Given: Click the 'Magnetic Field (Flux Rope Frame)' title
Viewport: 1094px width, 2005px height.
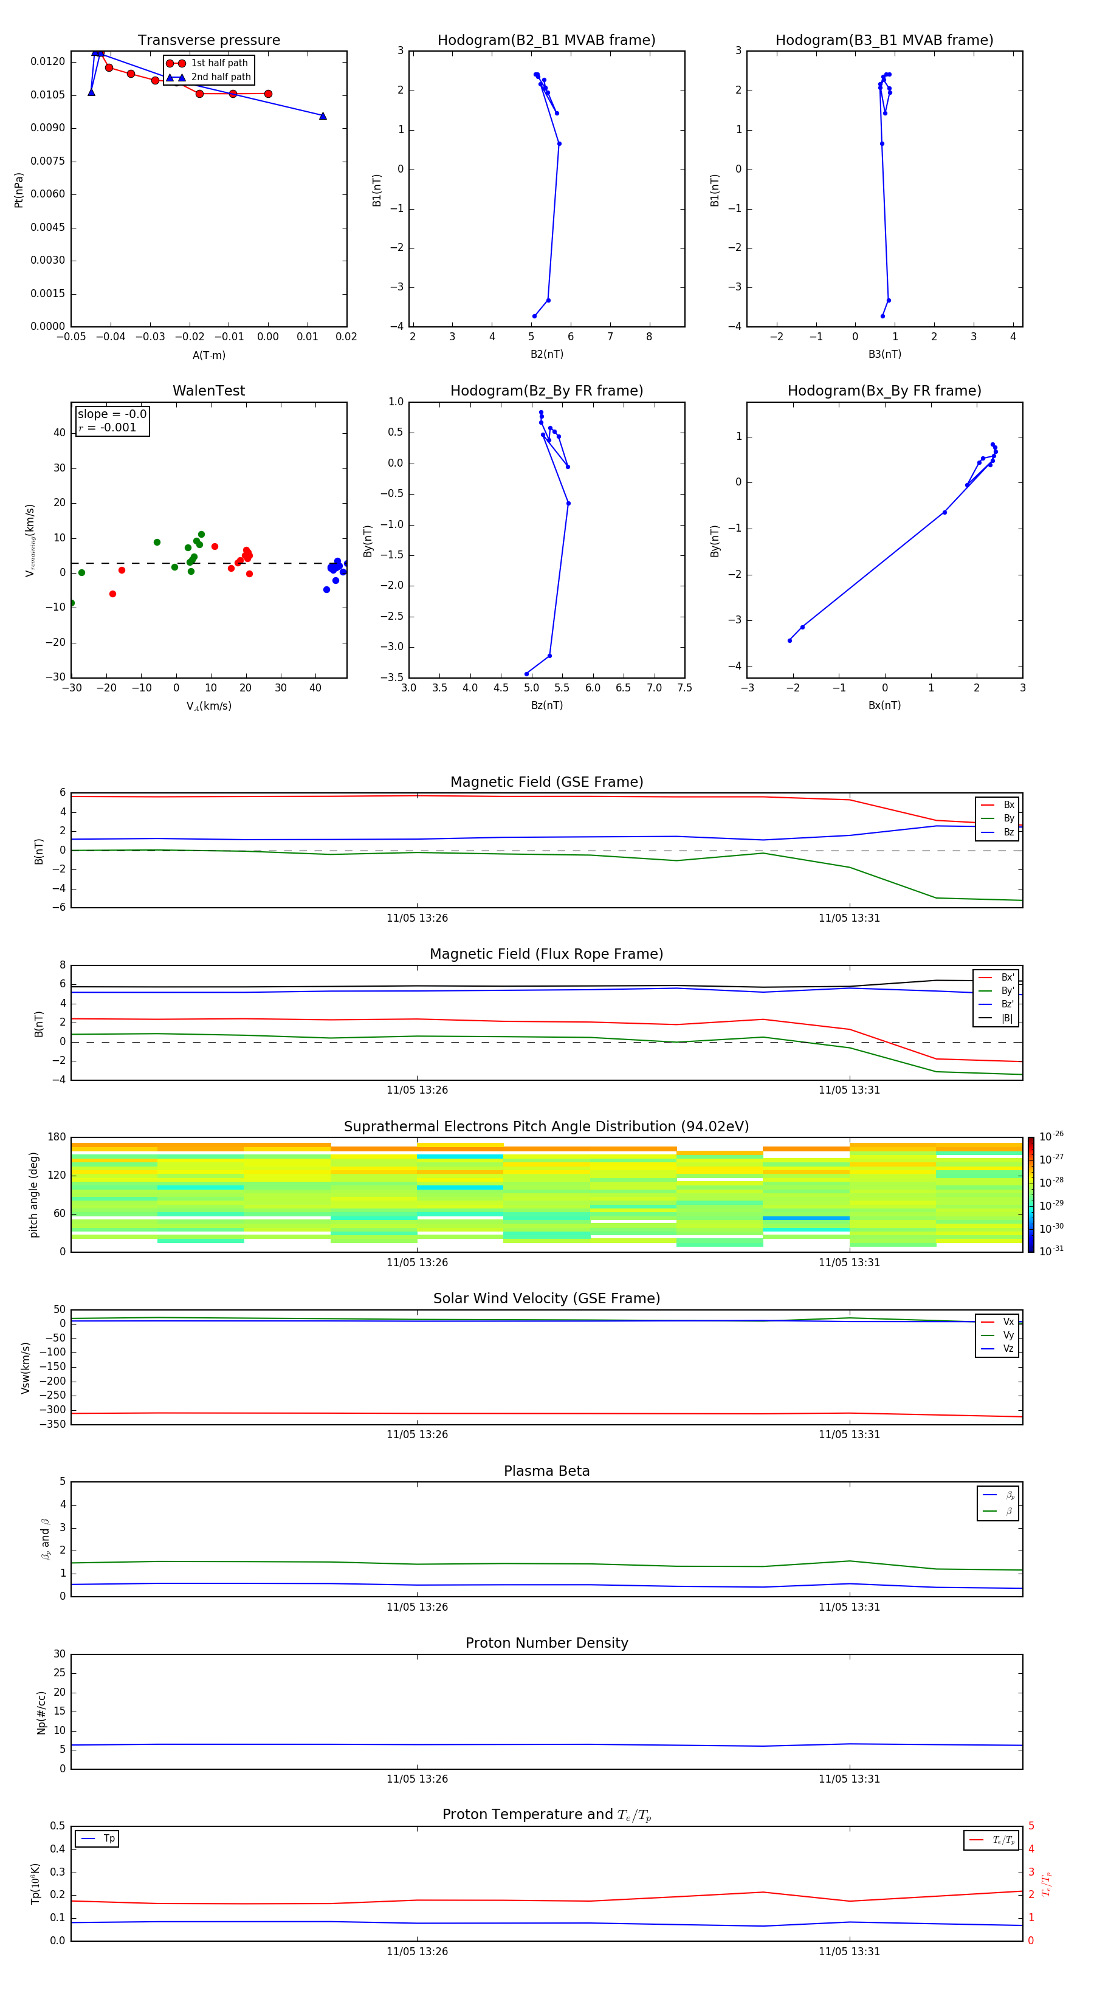Looking at the screenshot, I should coord(546,955).
